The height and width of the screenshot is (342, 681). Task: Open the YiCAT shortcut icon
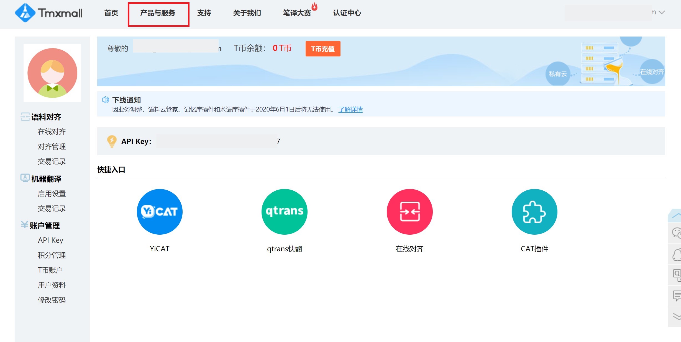pyautogui.click(x=160, y=212)
